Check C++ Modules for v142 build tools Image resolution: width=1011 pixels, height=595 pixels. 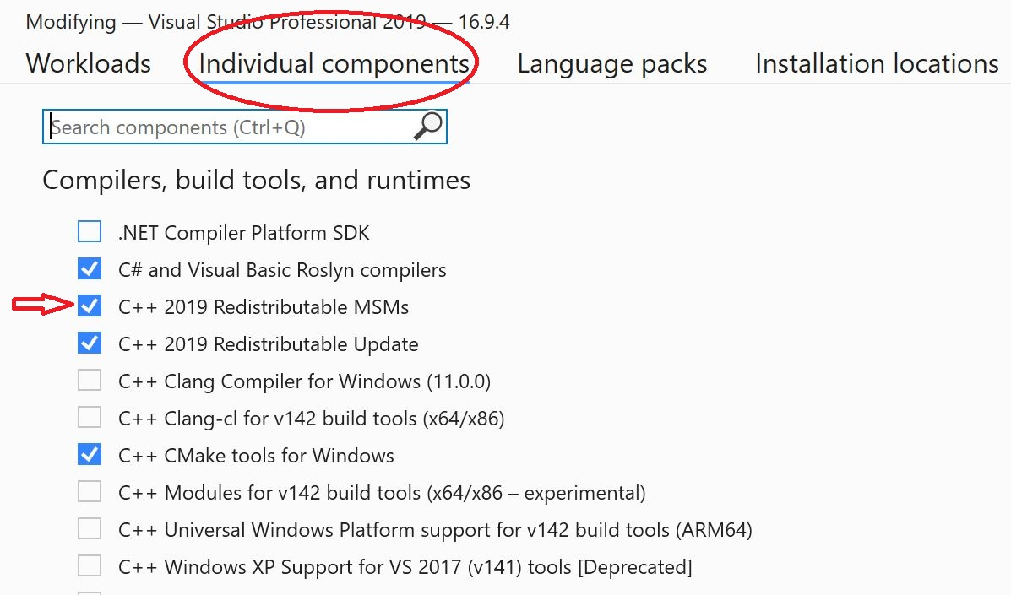point(90,492)
